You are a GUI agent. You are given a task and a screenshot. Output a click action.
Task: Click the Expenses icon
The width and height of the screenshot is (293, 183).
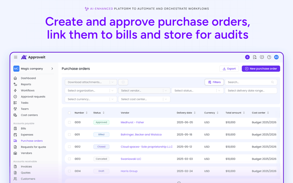coord(15,135)
